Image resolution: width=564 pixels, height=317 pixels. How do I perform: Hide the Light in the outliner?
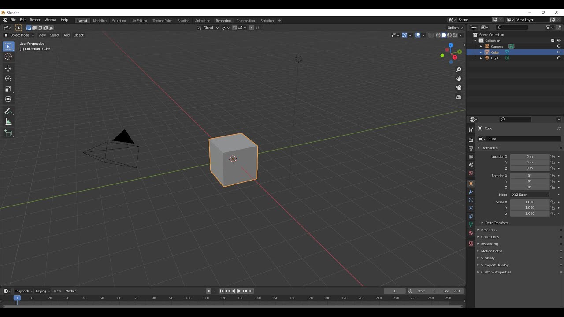[x=559, y=58]
